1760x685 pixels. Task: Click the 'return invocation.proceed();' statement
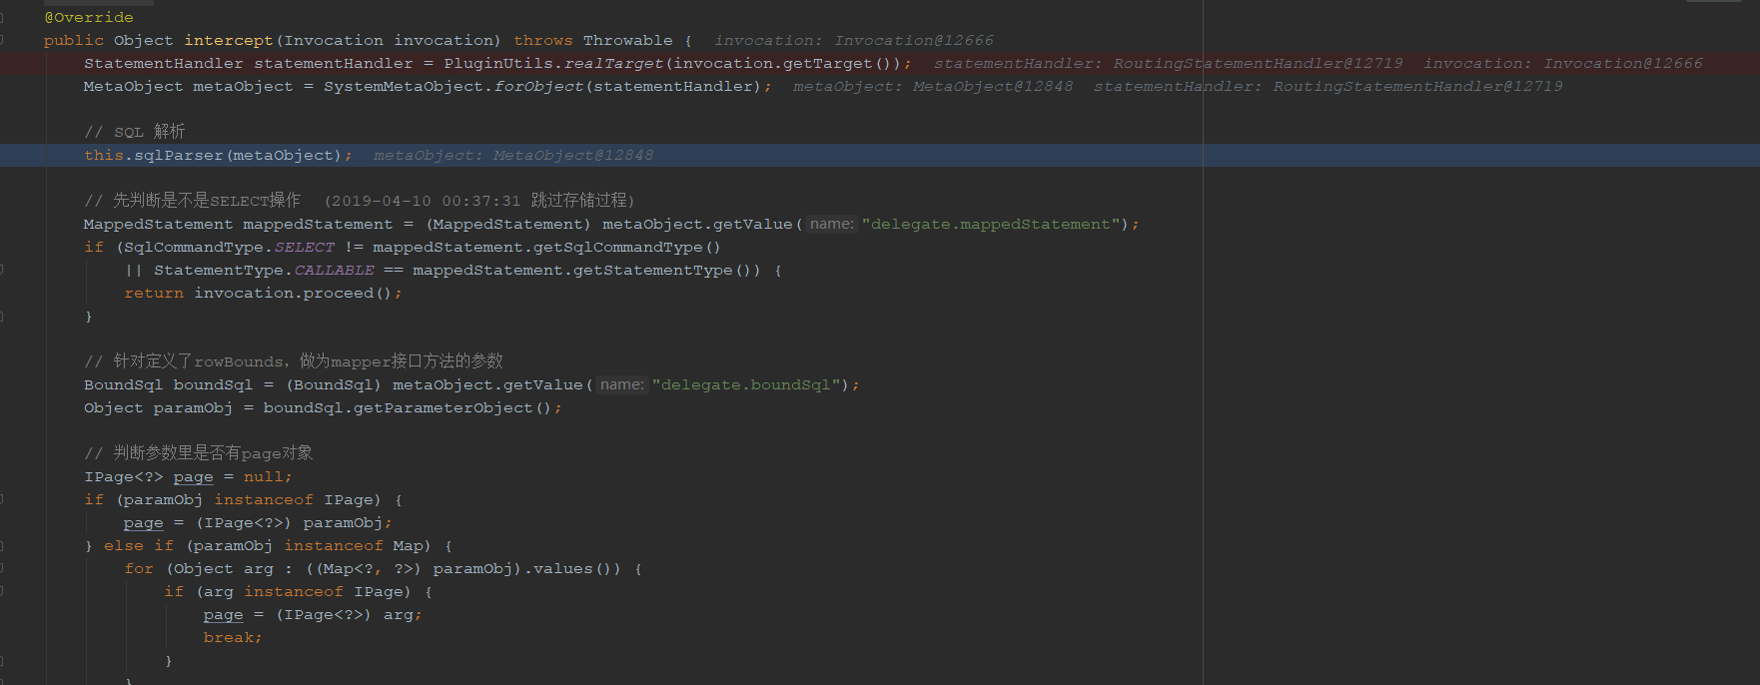coord(263,294)
